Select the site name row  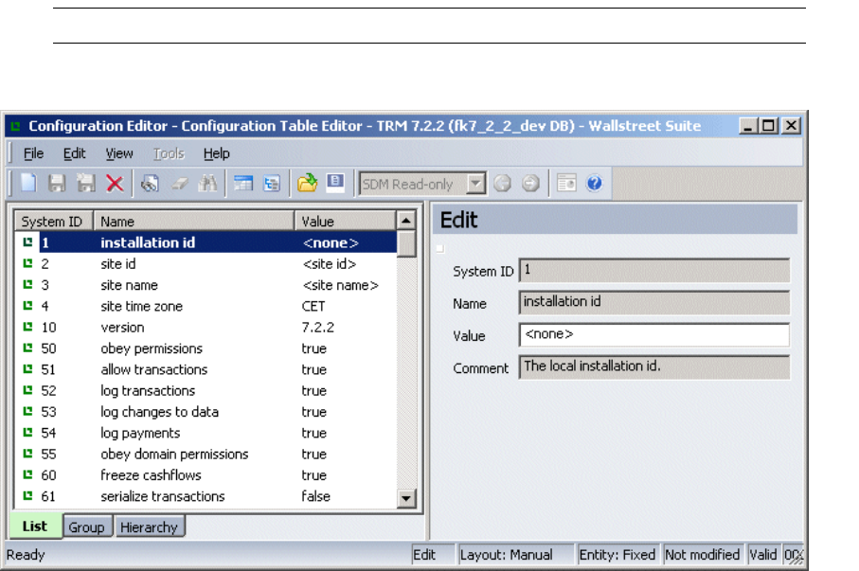(x=206, y=285)
